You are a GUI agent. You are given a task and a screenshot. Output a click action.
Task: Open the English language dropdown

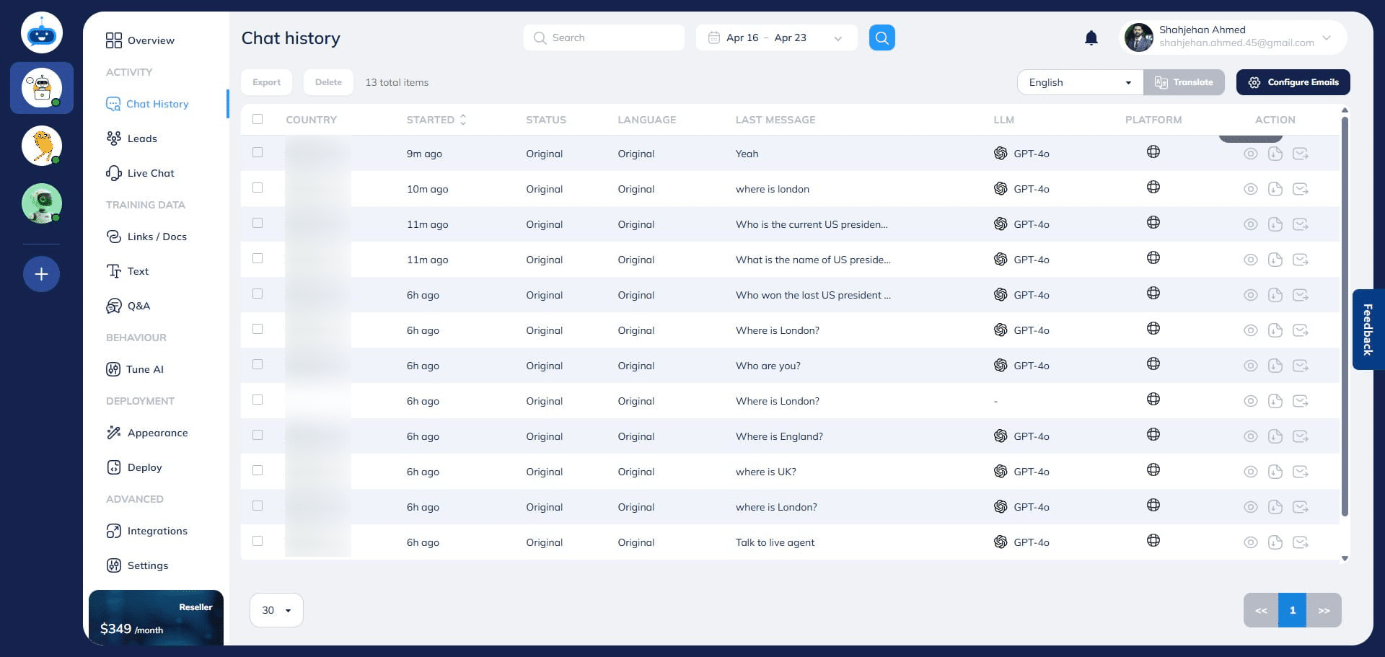(1078, 81)
